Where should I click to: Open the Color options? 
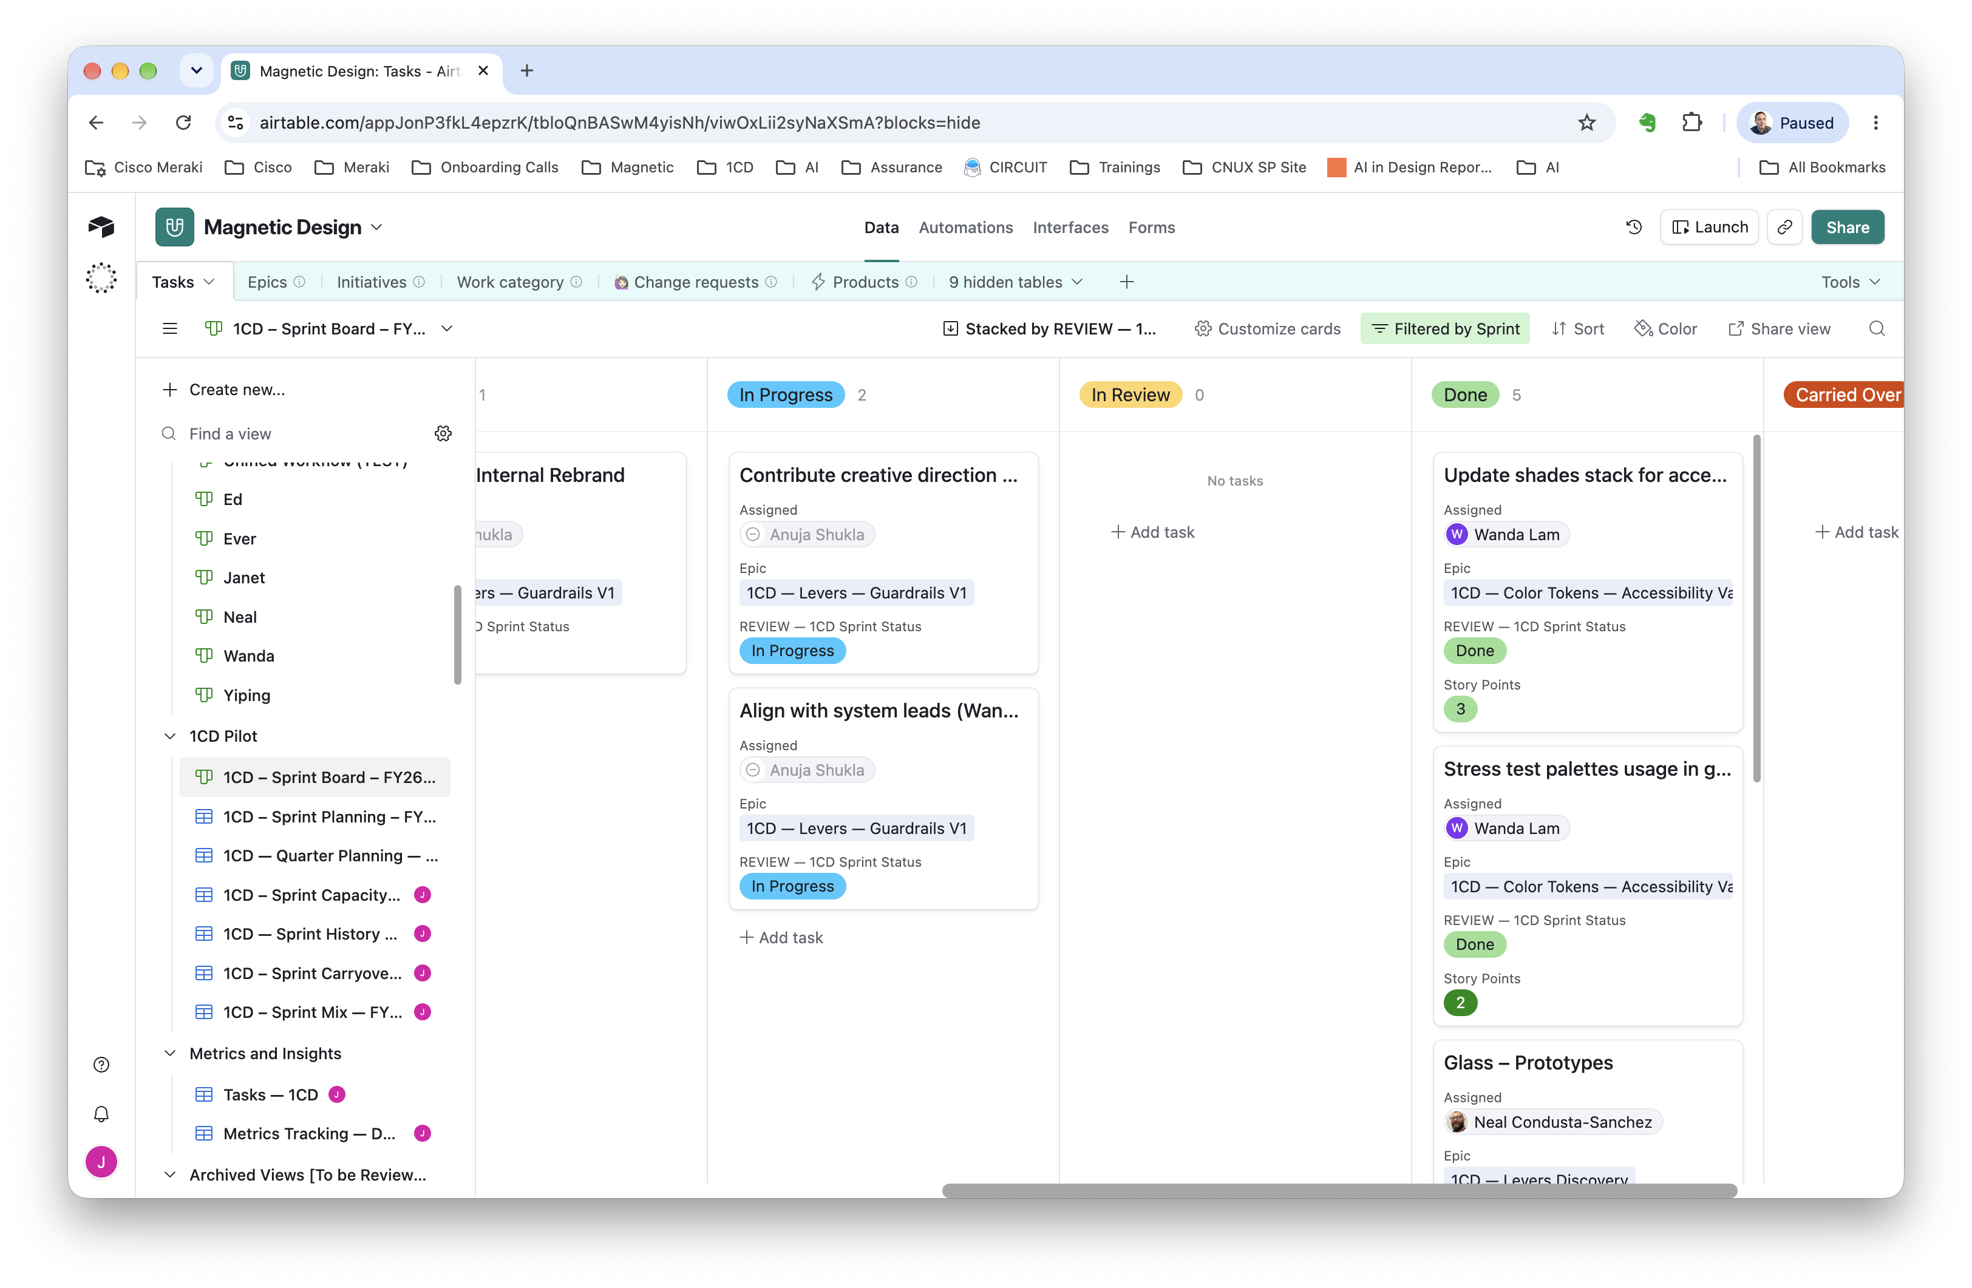1665,329
